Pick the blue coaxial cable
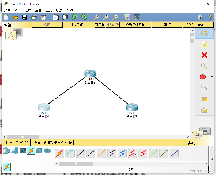 click(x=122, y=153)
